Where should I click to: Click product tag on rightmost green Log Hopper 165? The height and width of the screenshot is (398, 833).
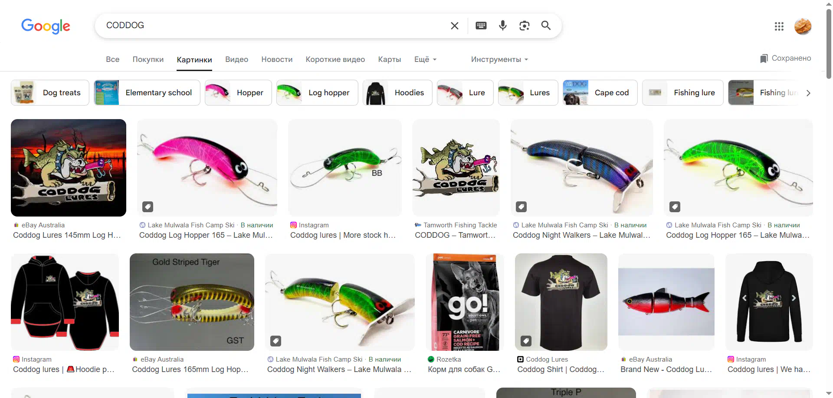point(675,207)
